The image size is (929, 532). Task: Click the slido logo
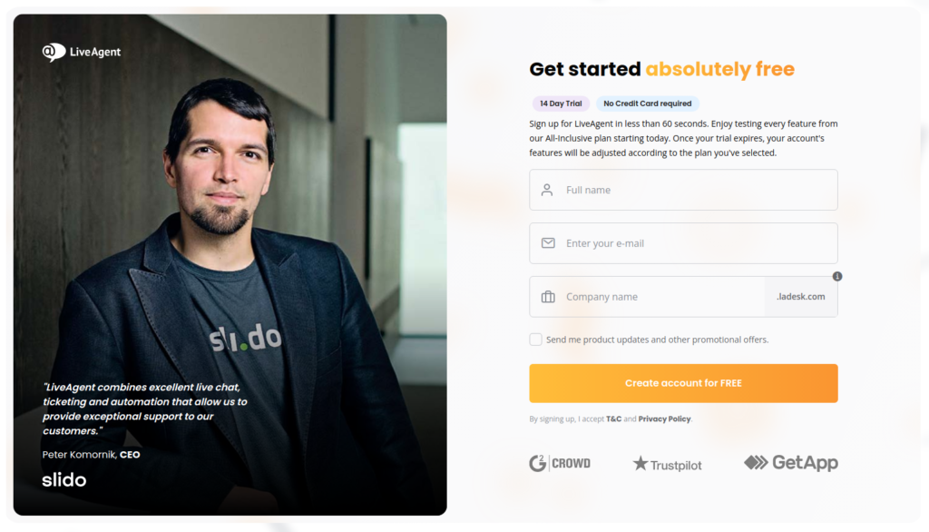pyautogui.click(x=64, y=479)
